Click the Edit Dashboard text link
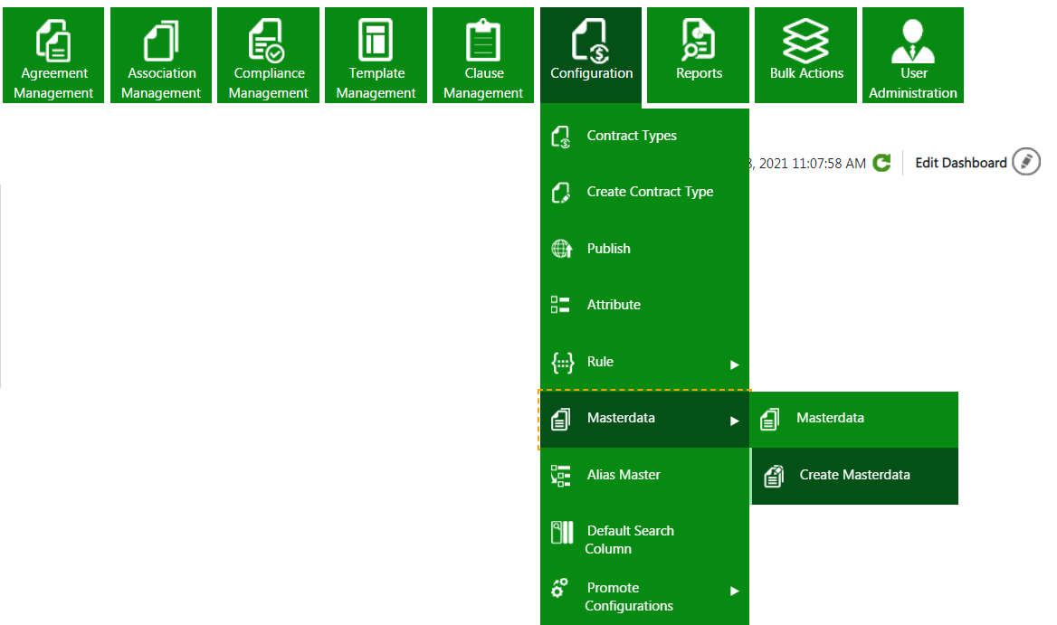This screenshot has height=625, width=1057. click(x=960, y=163)
